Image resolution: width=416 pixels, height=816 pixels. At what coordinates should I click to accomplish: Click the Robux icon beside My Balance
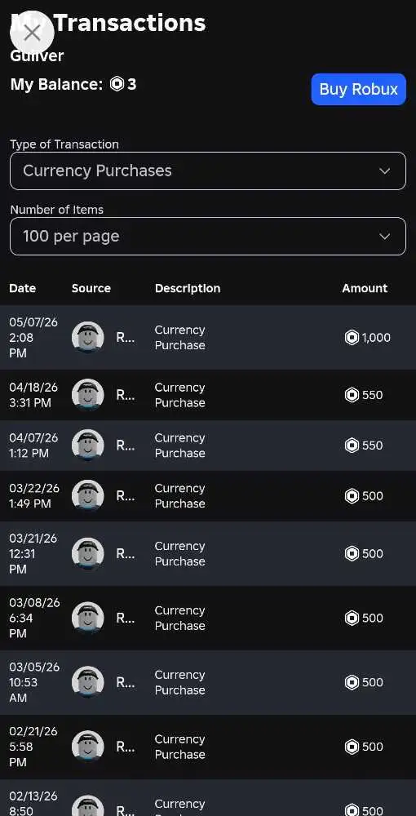point(117,84)
